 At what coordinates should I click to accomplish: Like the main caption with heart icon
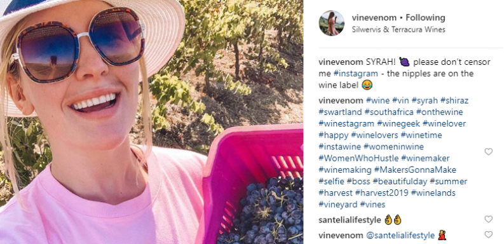[488, 152]
